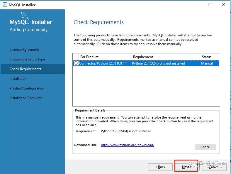Click the MySQL dolphin logo in sidebar

click(24, 16)
